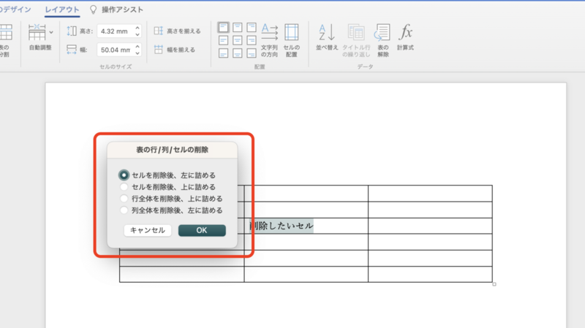
Task: Click 幅を揃える distribute columns
Action: click(x=175, y=50)
